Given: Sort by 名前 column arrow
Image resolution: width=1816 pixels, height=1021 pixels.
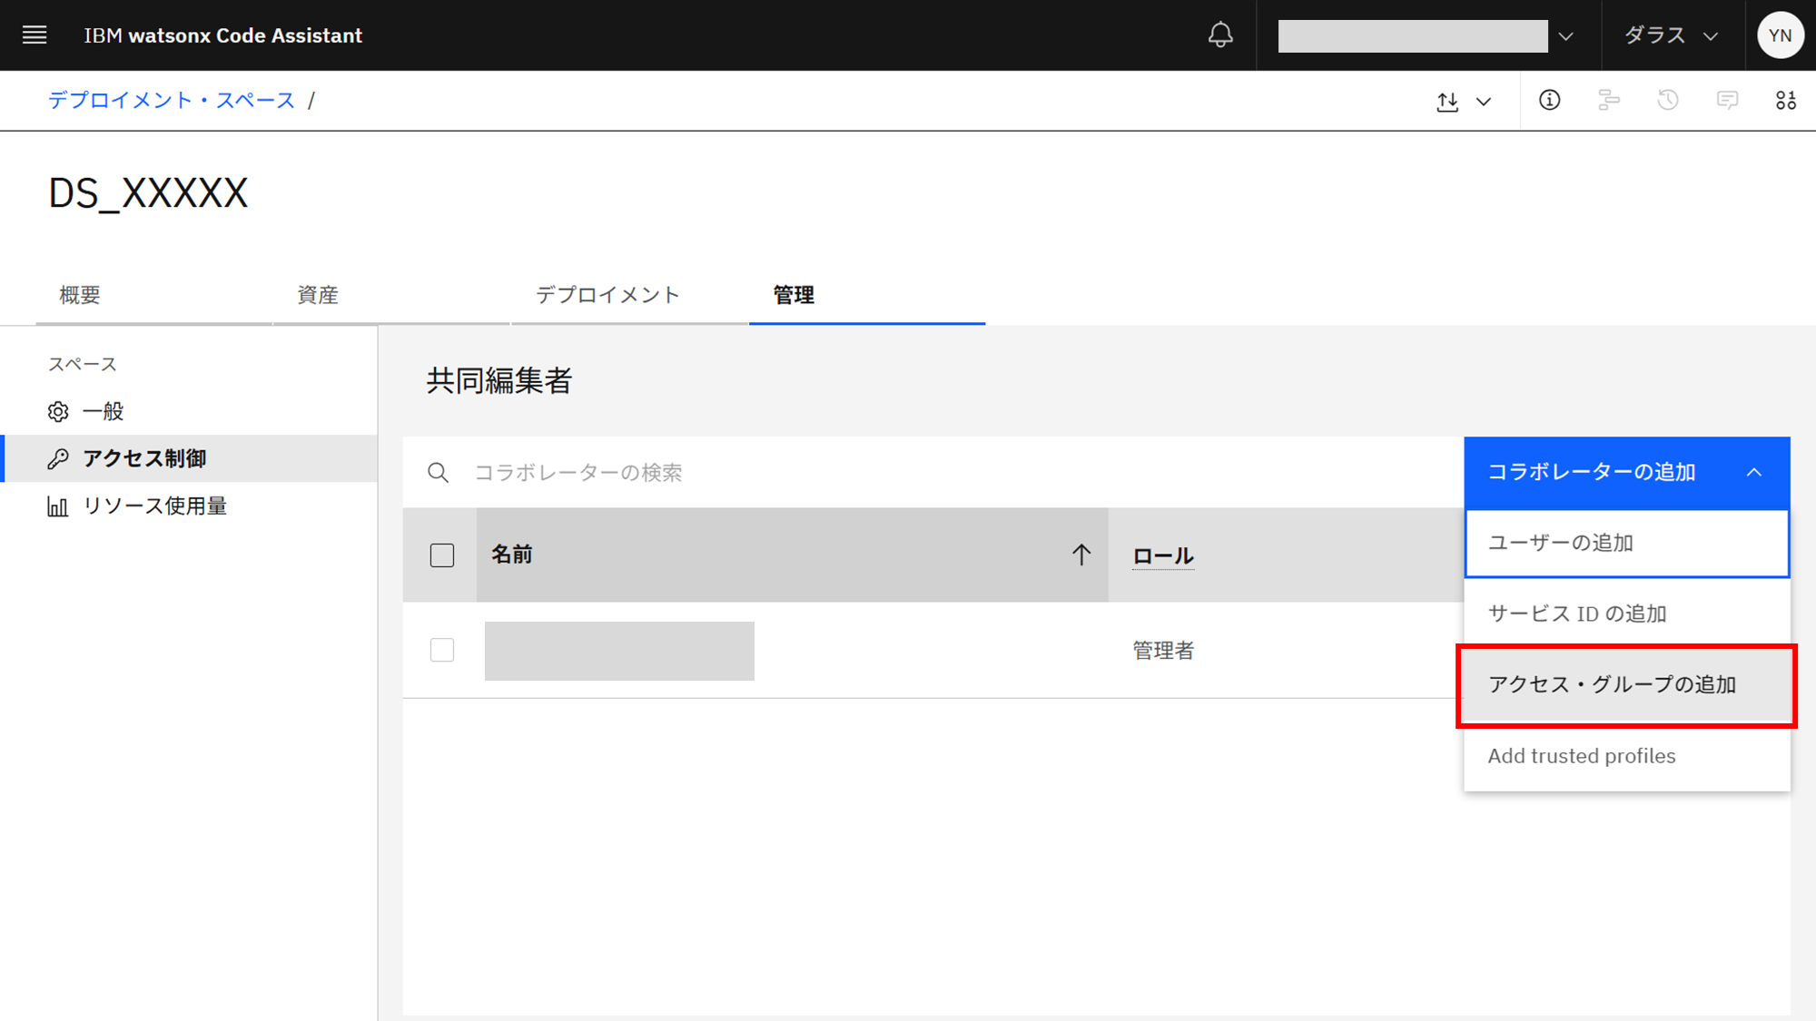Looking at the screenshot, I should pos(1081,555).
